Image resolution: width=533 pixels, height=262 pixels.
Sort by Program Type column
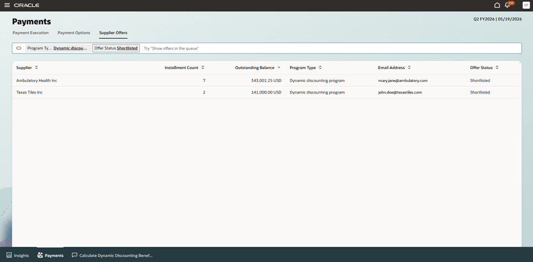point(320,68)
